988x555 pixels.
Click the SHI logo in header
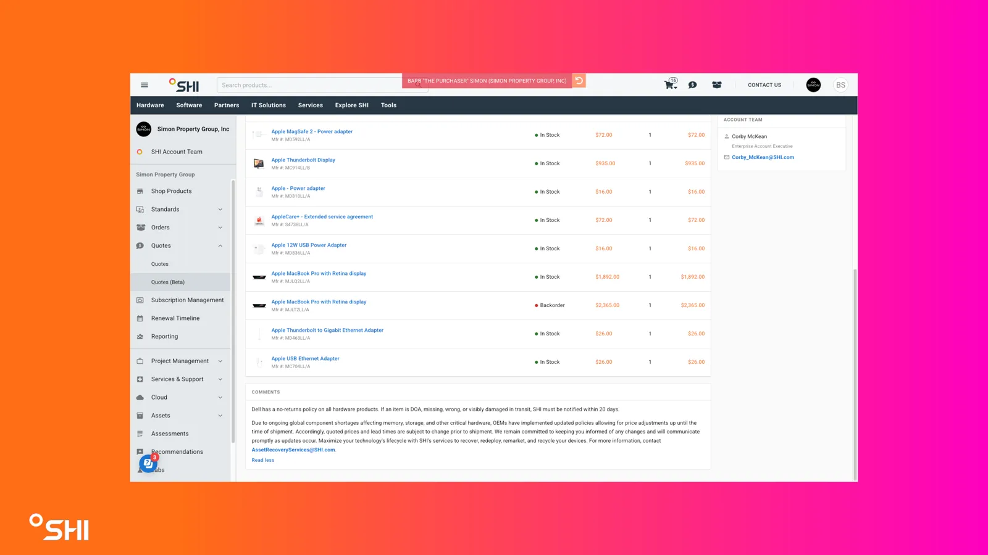click(x=184, y=85)
